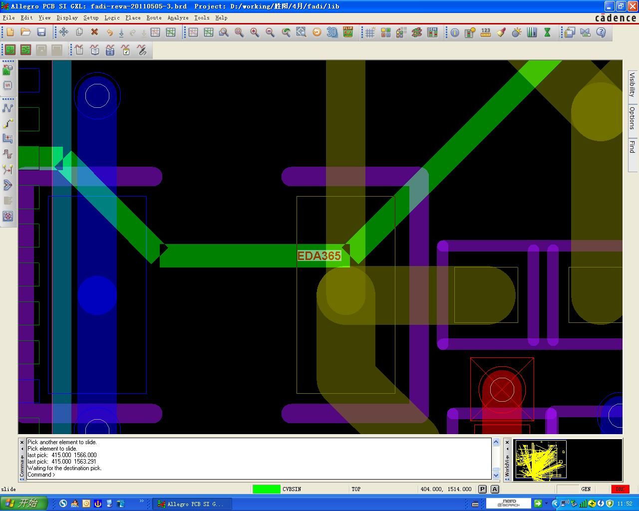Open the layer stackup (cross-section) icon

416,32
